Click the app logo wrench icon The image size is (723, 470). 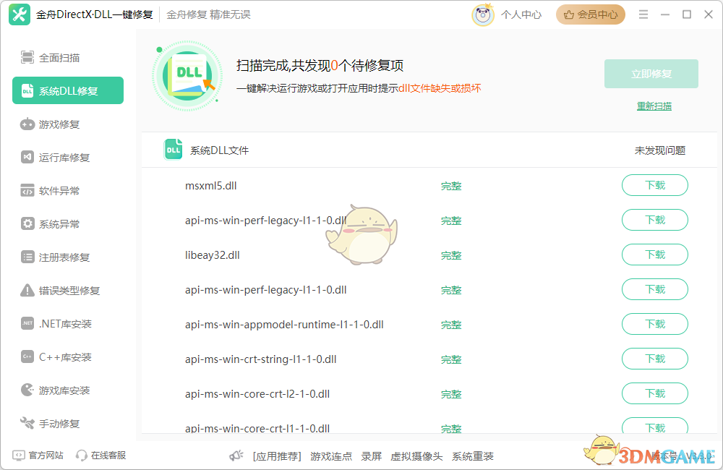pyautogui.click(x=20, y=14)
